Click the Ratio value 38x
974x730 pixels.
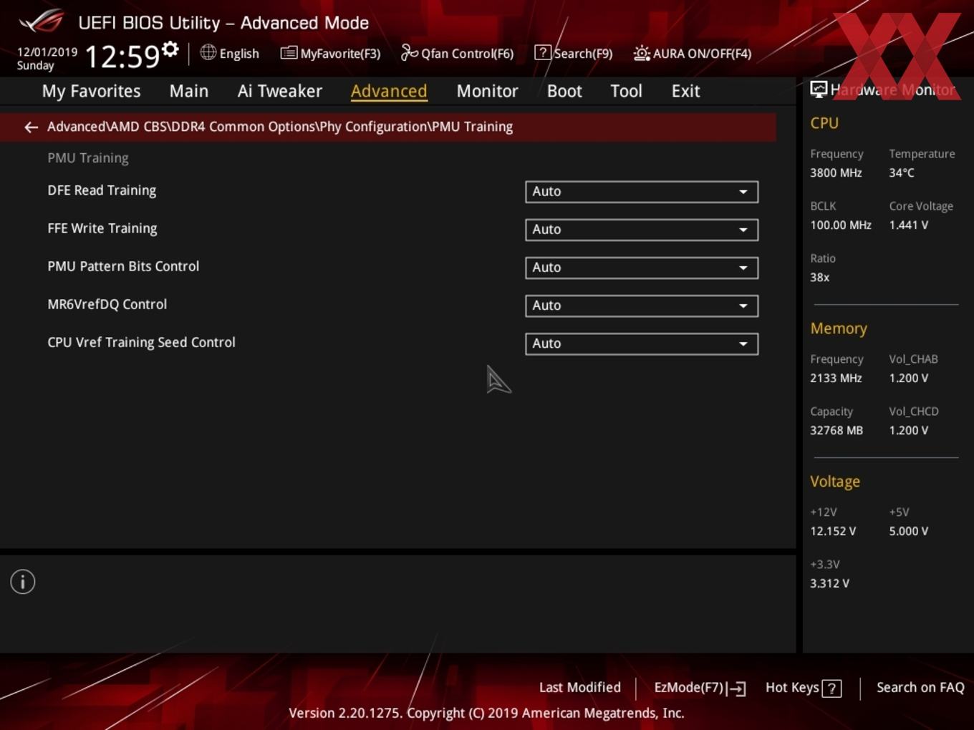pyautogui.click(x=820, y=277)
